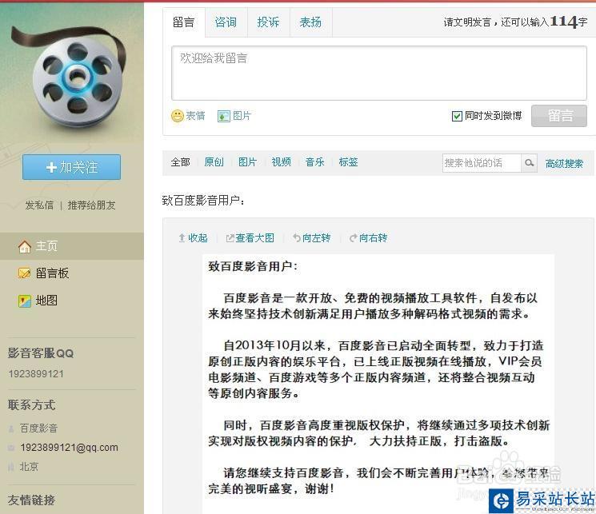Click the QQ number 1923899121 text

click(36, 374)
